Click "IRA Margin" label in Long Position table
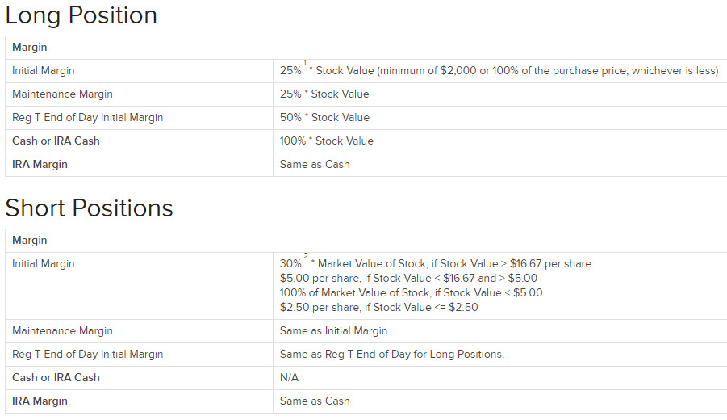This screenshot has width=727, height=420. point(40,165)
